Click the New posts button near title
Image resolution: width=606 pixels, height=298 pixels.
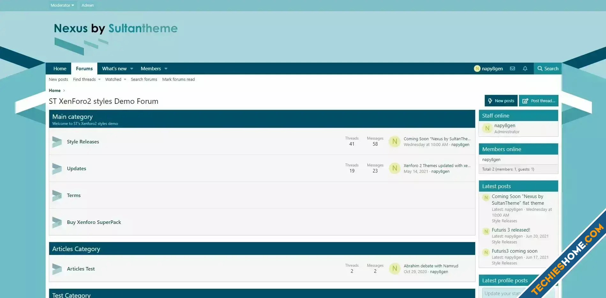point(501,101)
